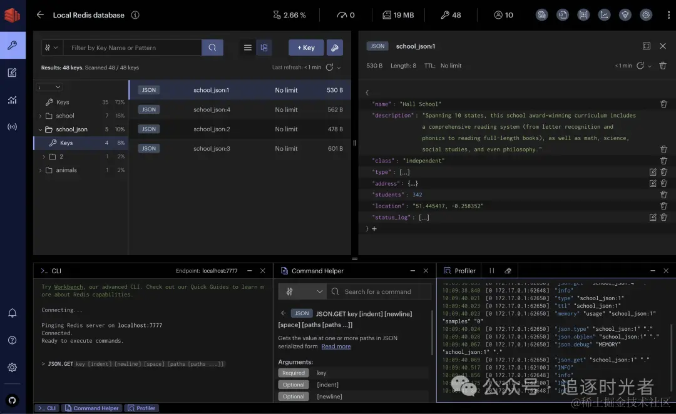
Task: Open Workbench from the left sidebar
Action: coord(13,73)
